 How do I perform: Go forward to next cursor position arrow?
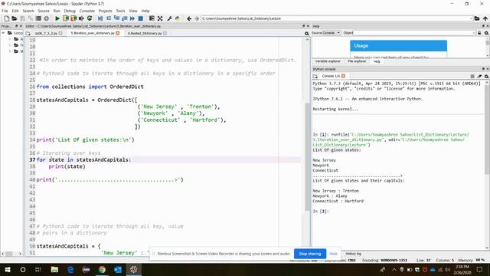coord(197,18)
